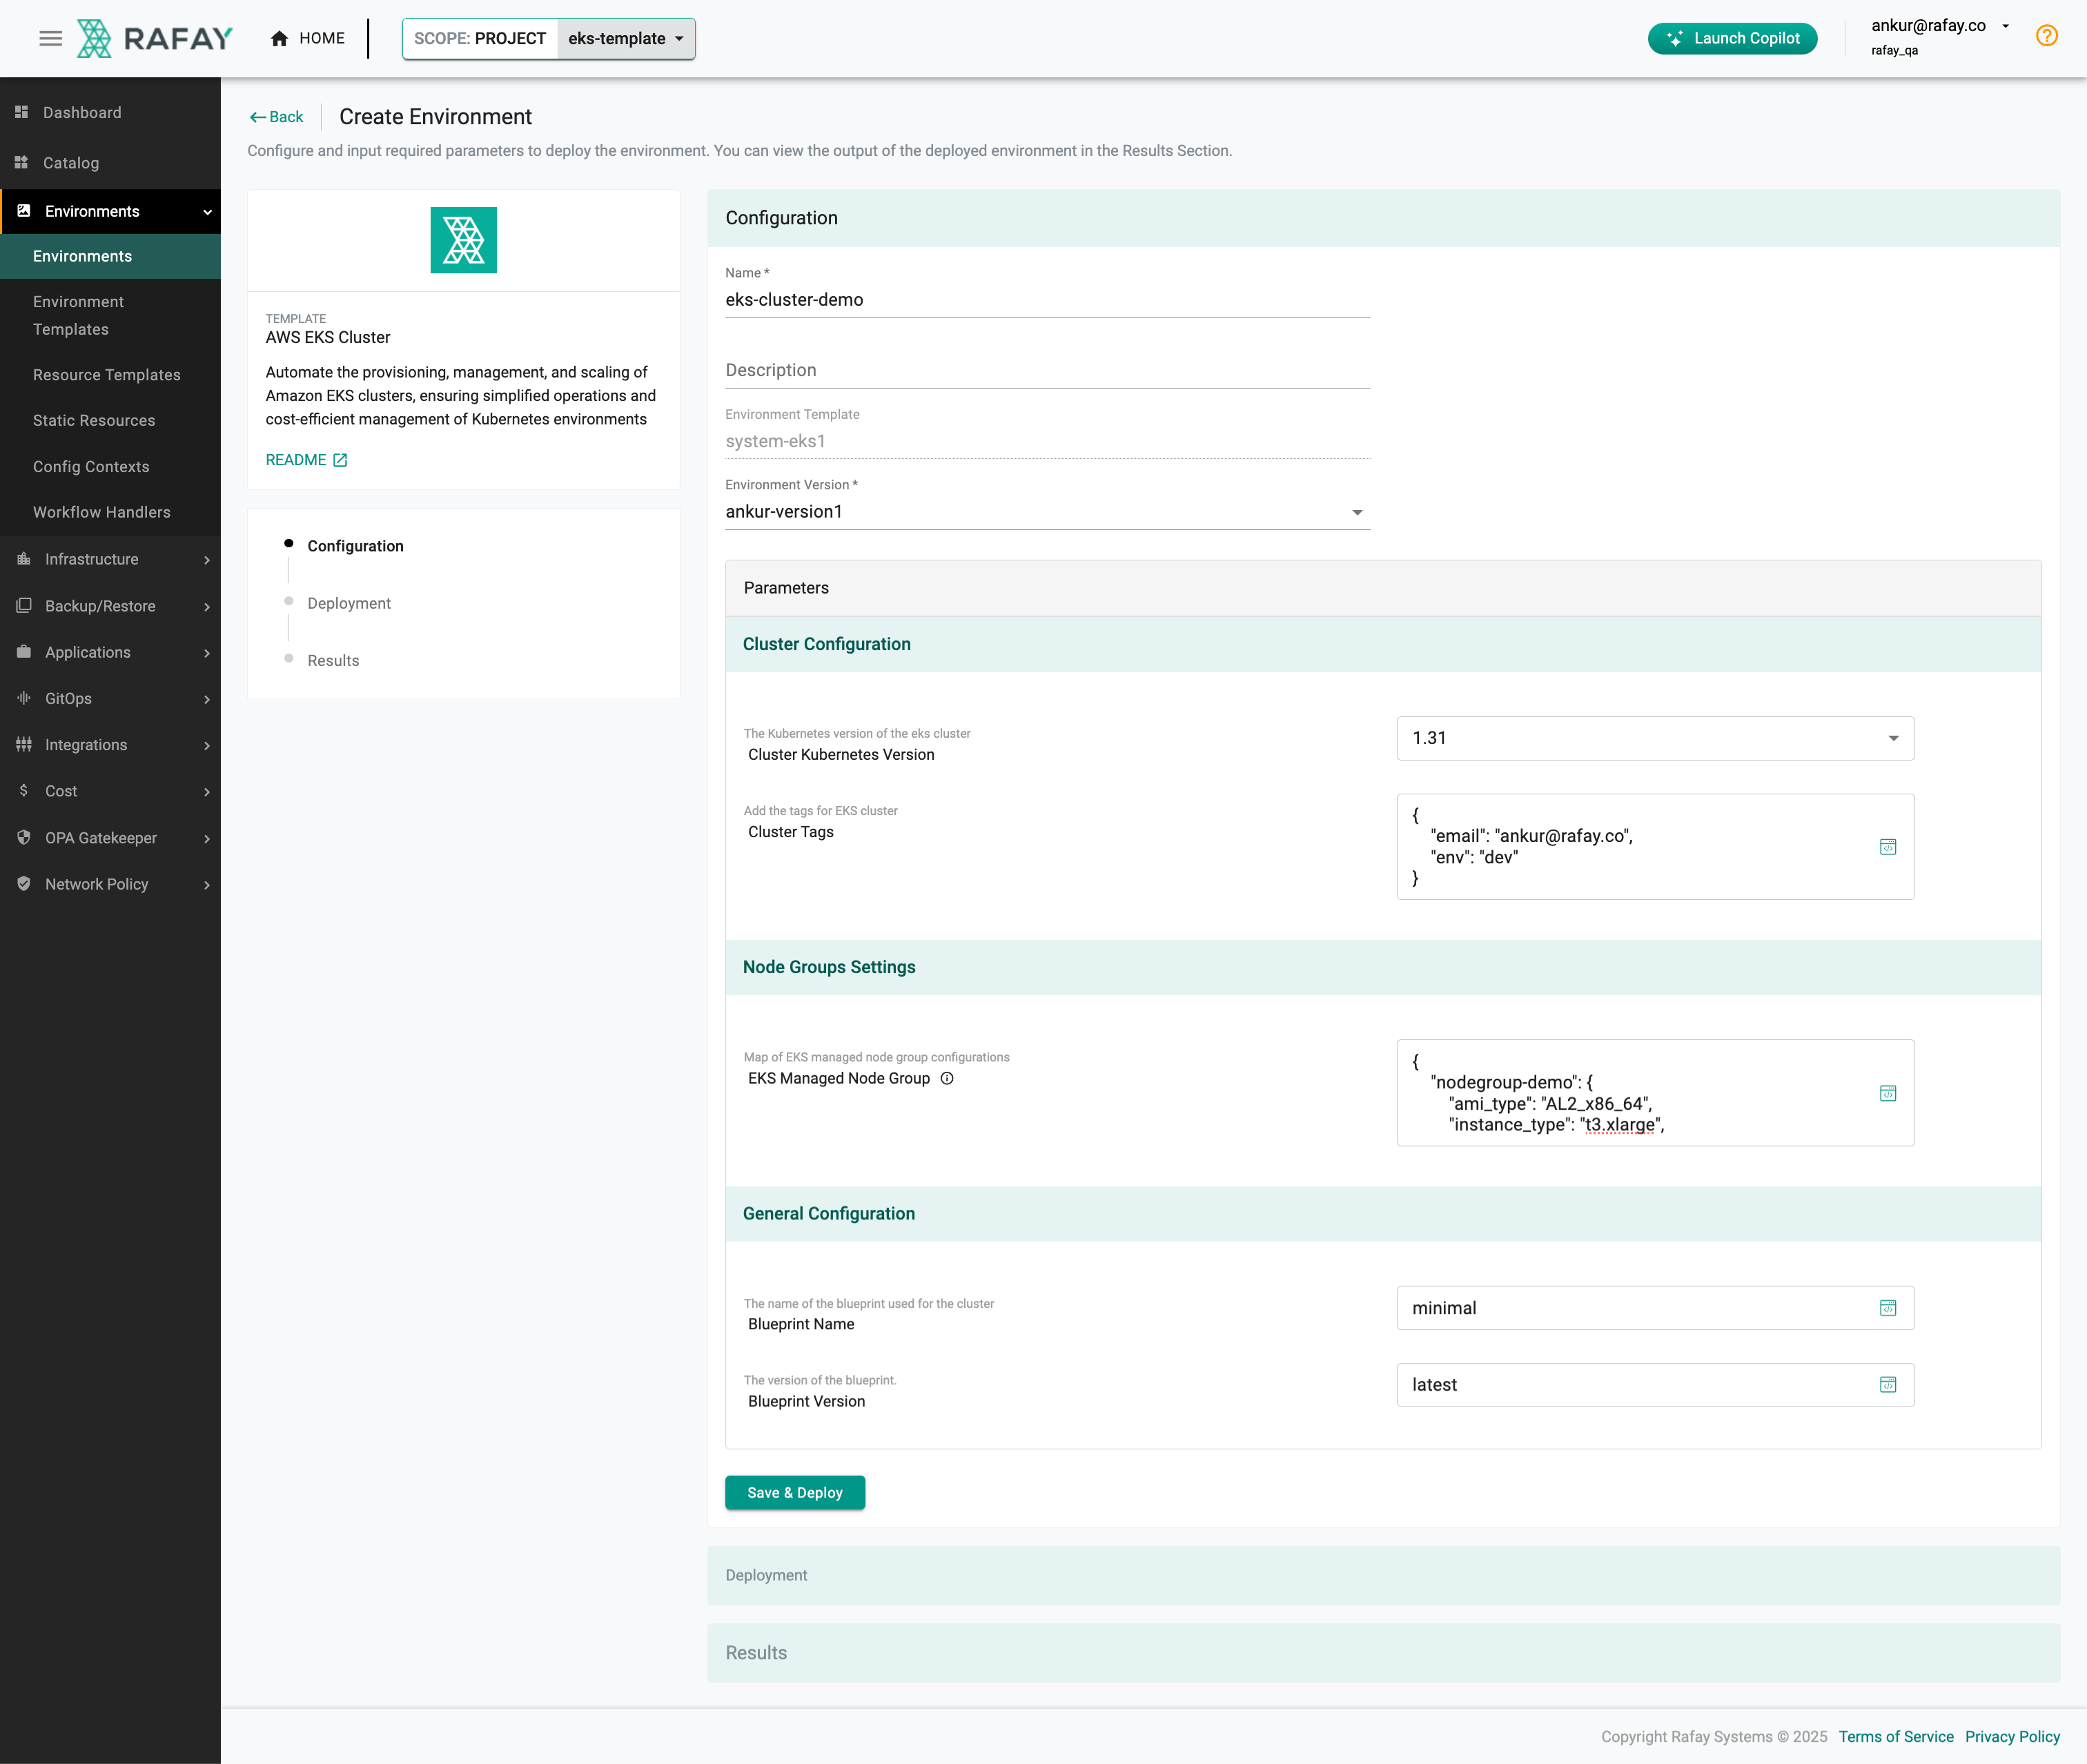Open the Environment Version dropdown
Viewport: 2087px width, 1764px height.
pos(1047,512)
